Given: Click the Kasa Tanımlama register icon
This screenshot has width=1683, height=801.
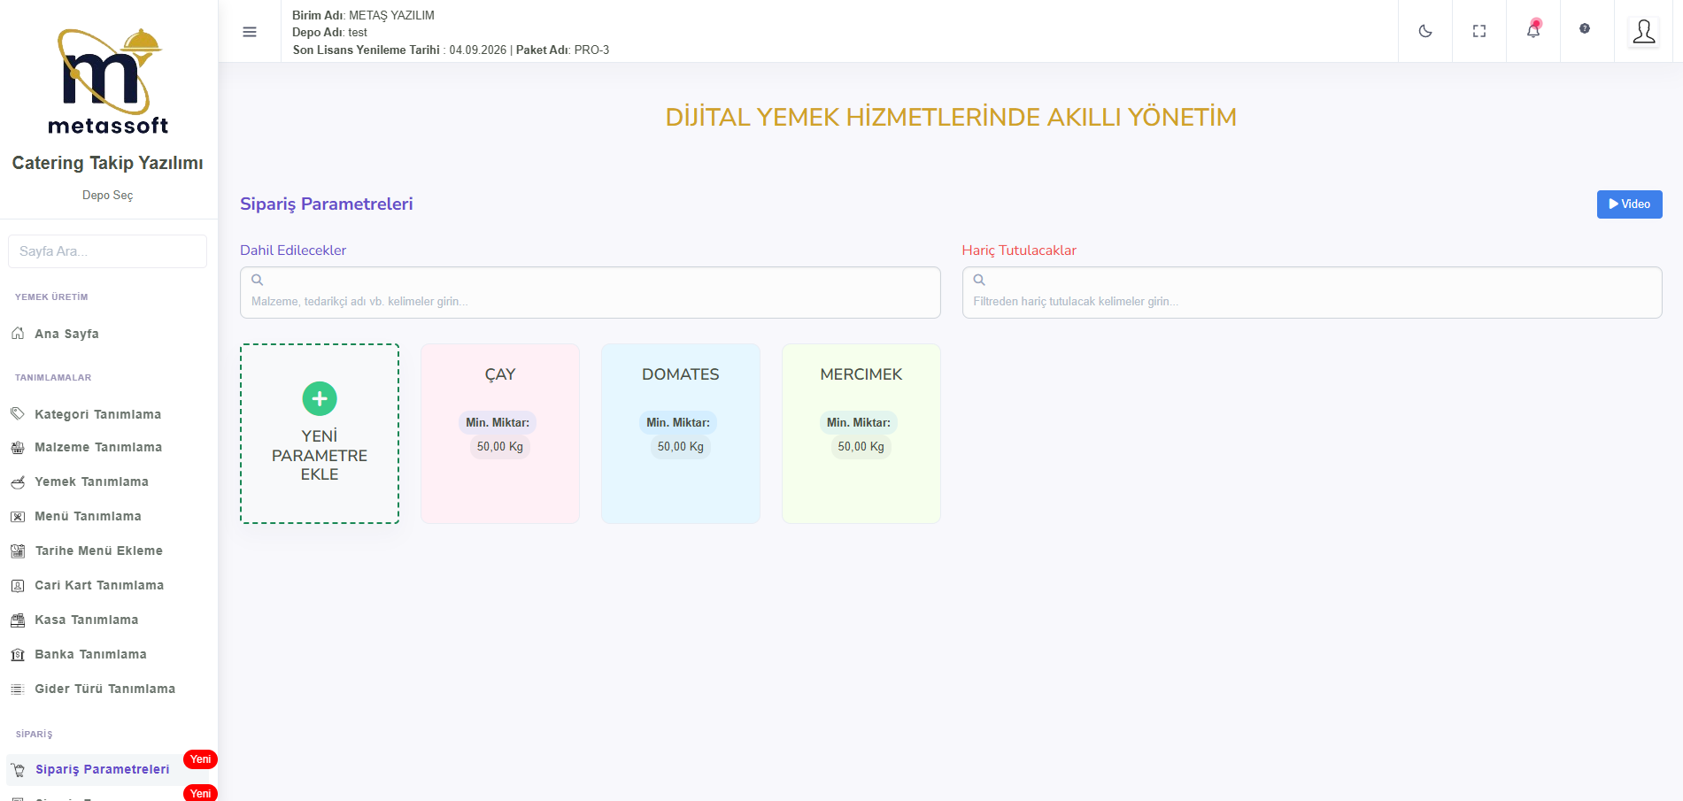Looking at the screenshot, I should pos(18,620).
